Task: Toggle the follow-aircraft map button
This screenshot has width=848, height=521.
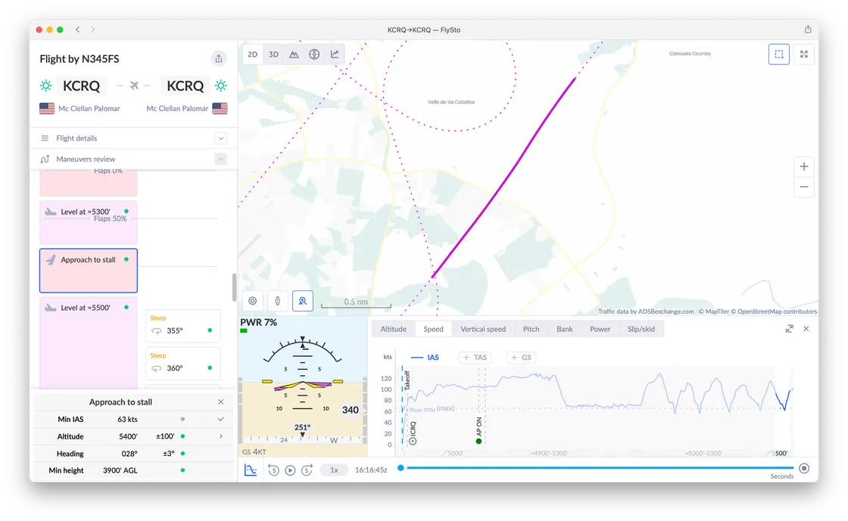Action: 303,301
